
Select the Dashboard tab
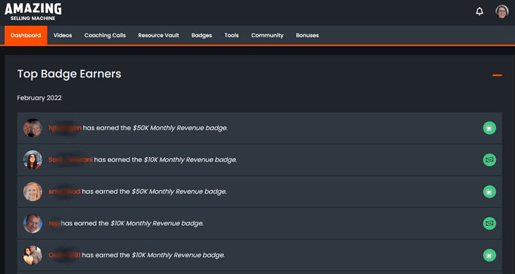pyautogui.click(x=26, y=35)
